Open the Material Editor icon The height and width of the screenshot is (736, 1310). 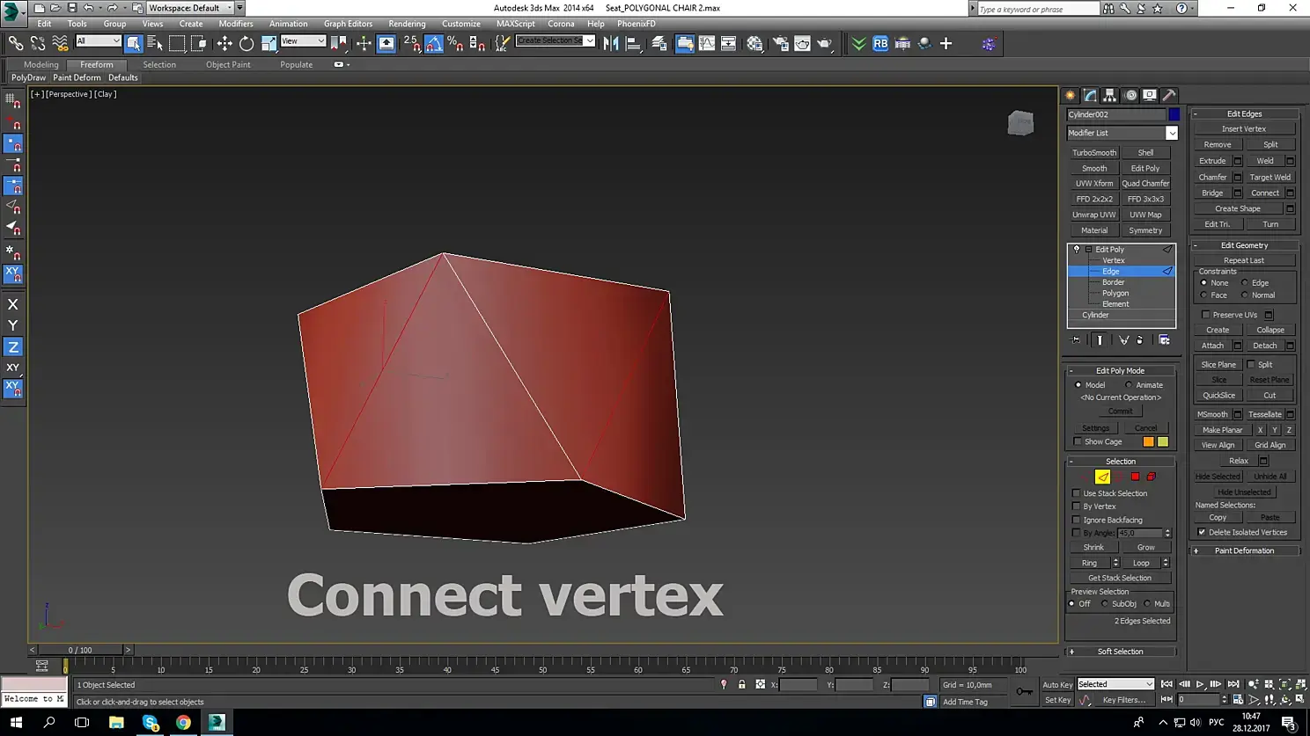[x=754, y=43]
